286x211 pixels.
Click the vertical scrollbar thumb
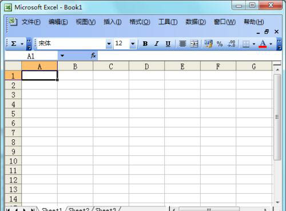click(277, 117)
